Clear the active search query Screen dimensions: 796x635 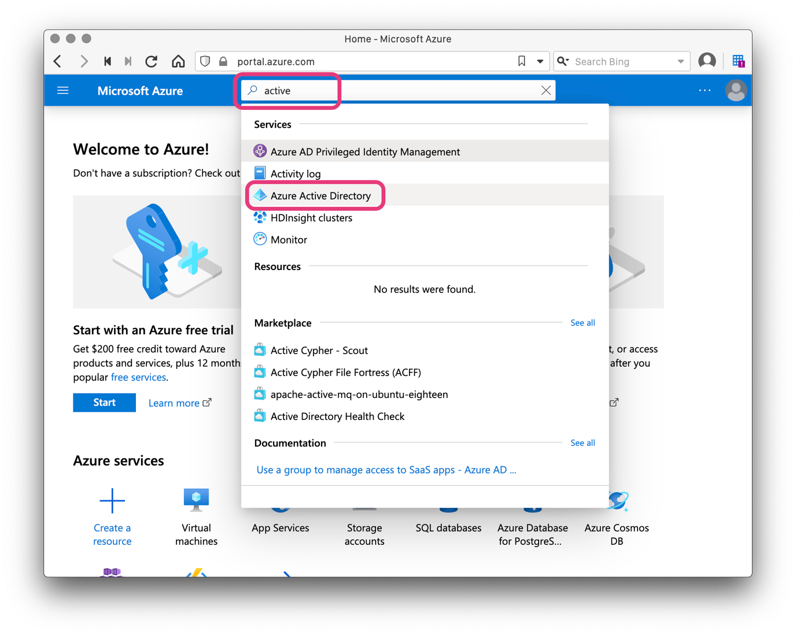click(546, 90)
